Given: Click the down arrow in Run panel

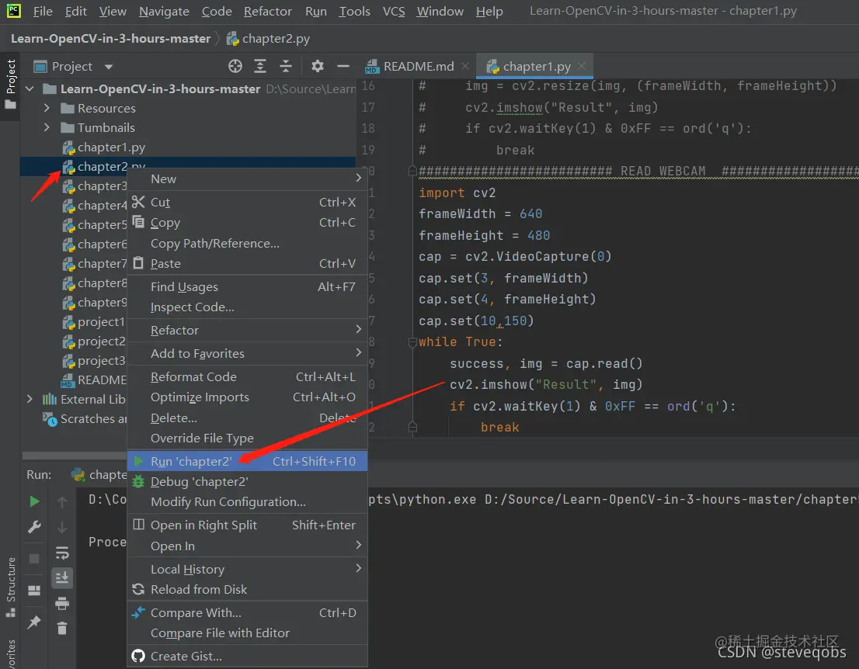Looking at the screenshot, I should tap(62, 527).
